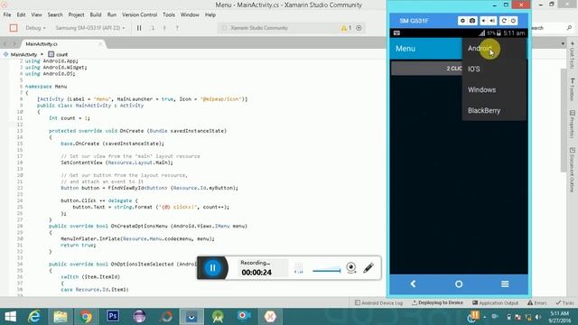Open the Samsung SM-G531F device dropdown
Viewport: 578px width, 325px height.
pos(90,28)
